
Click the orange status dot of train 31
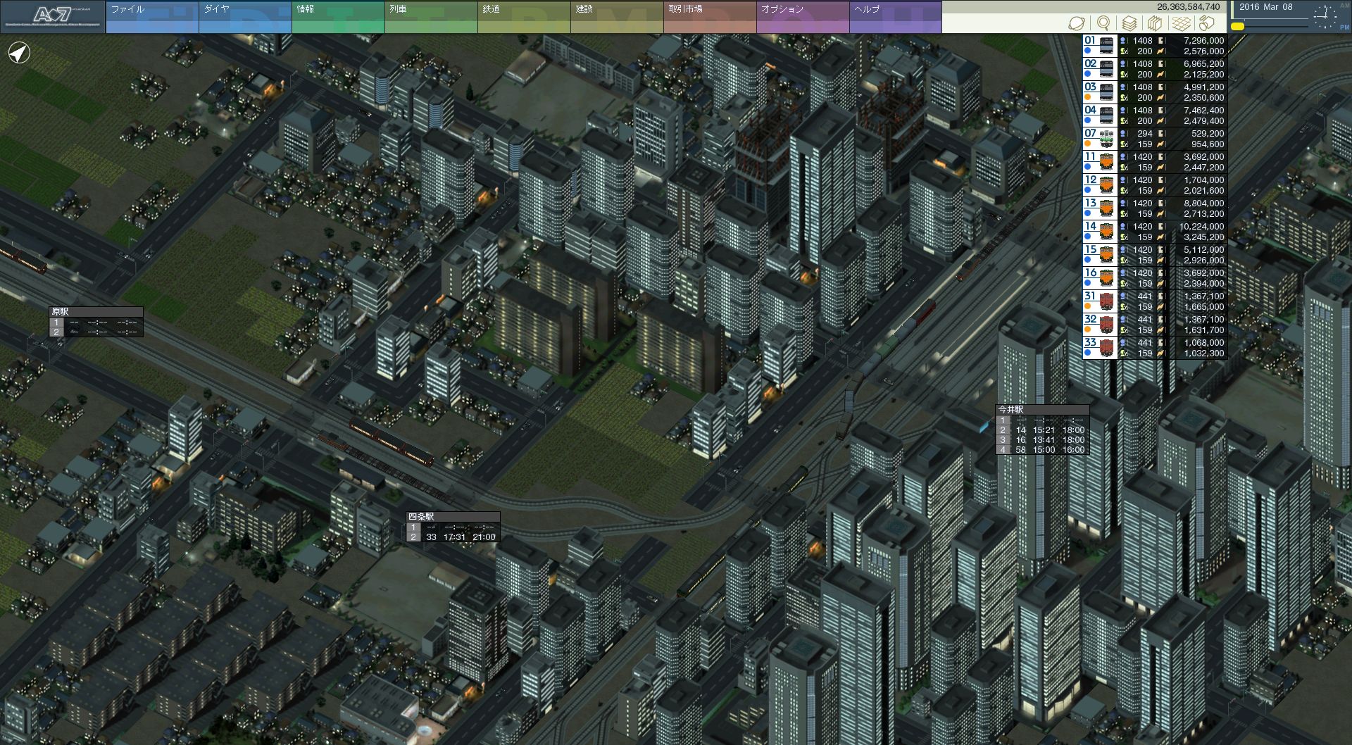coord(1088,307)
